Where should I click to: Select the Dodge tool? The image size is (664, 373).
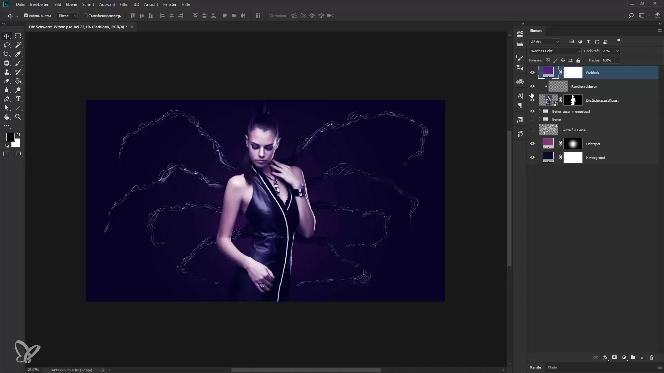18,90
